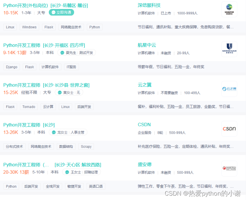
Task: Click chat bubble icon beside 王女士
Action: (x=67, y=172)
